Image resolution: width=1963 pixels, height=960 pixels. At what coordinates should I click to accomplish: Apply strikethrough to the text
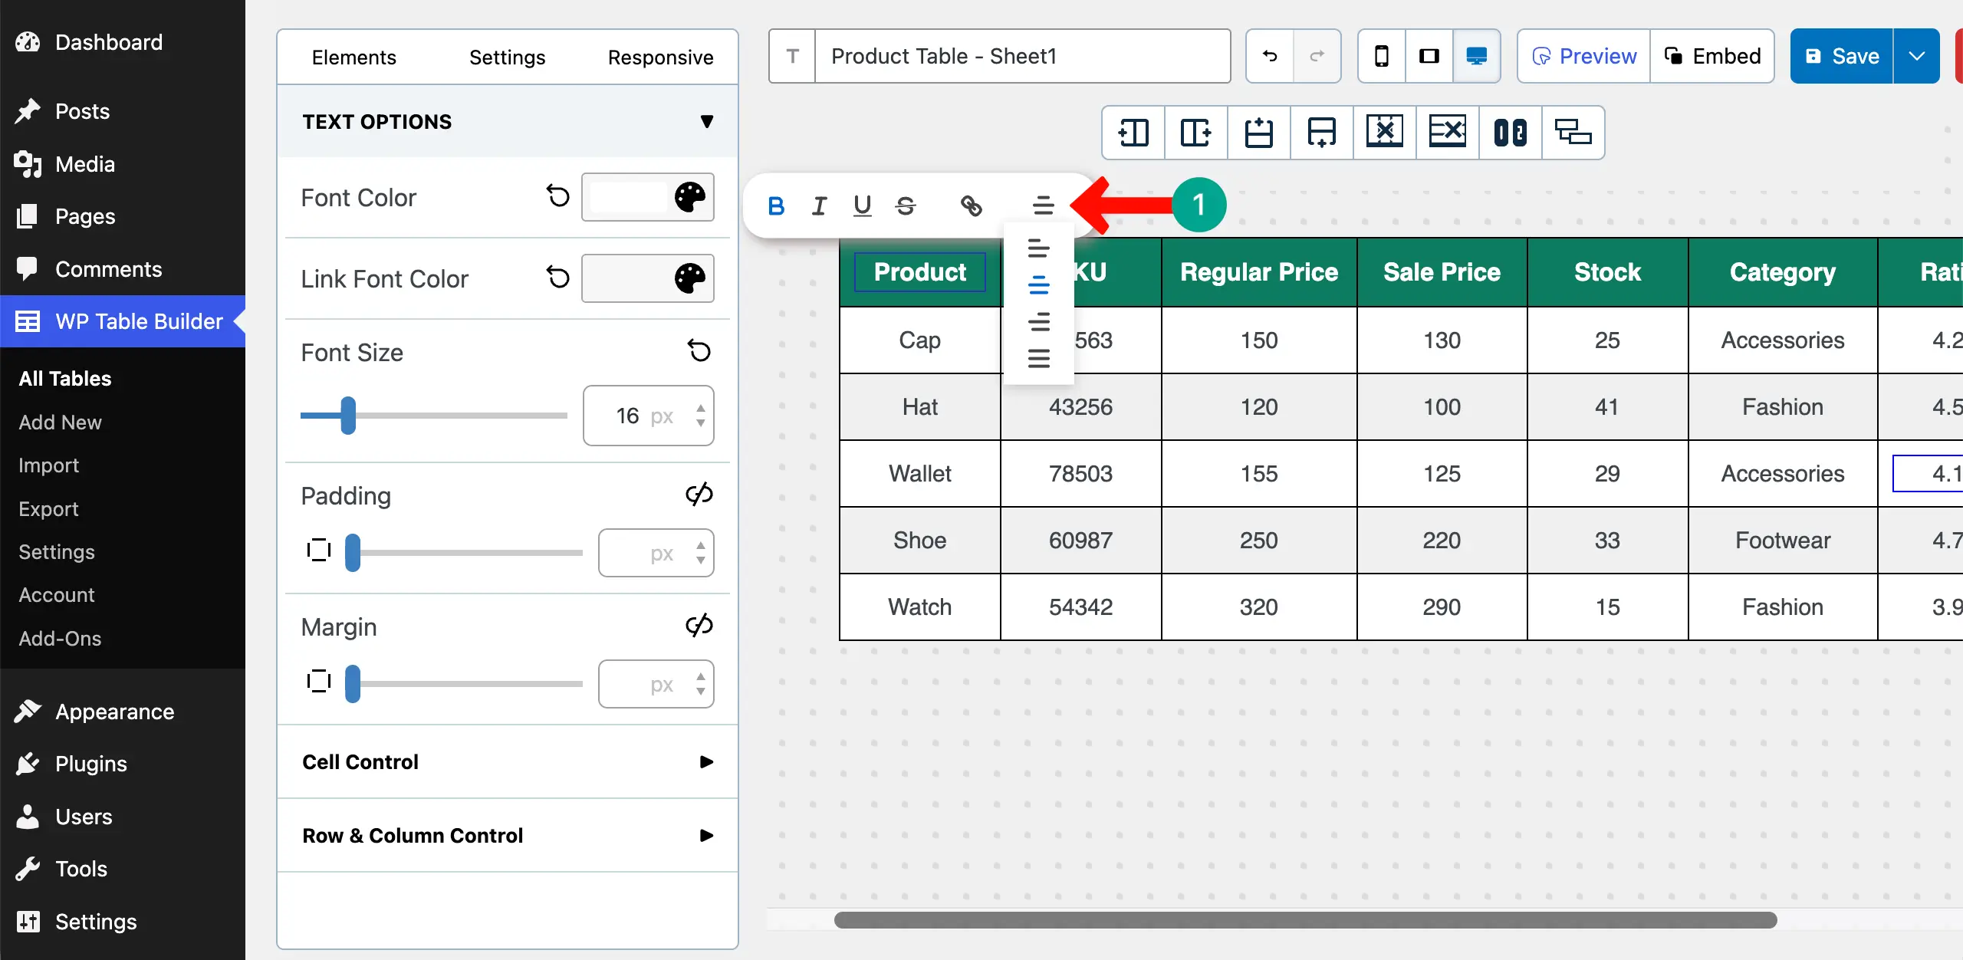906,205
